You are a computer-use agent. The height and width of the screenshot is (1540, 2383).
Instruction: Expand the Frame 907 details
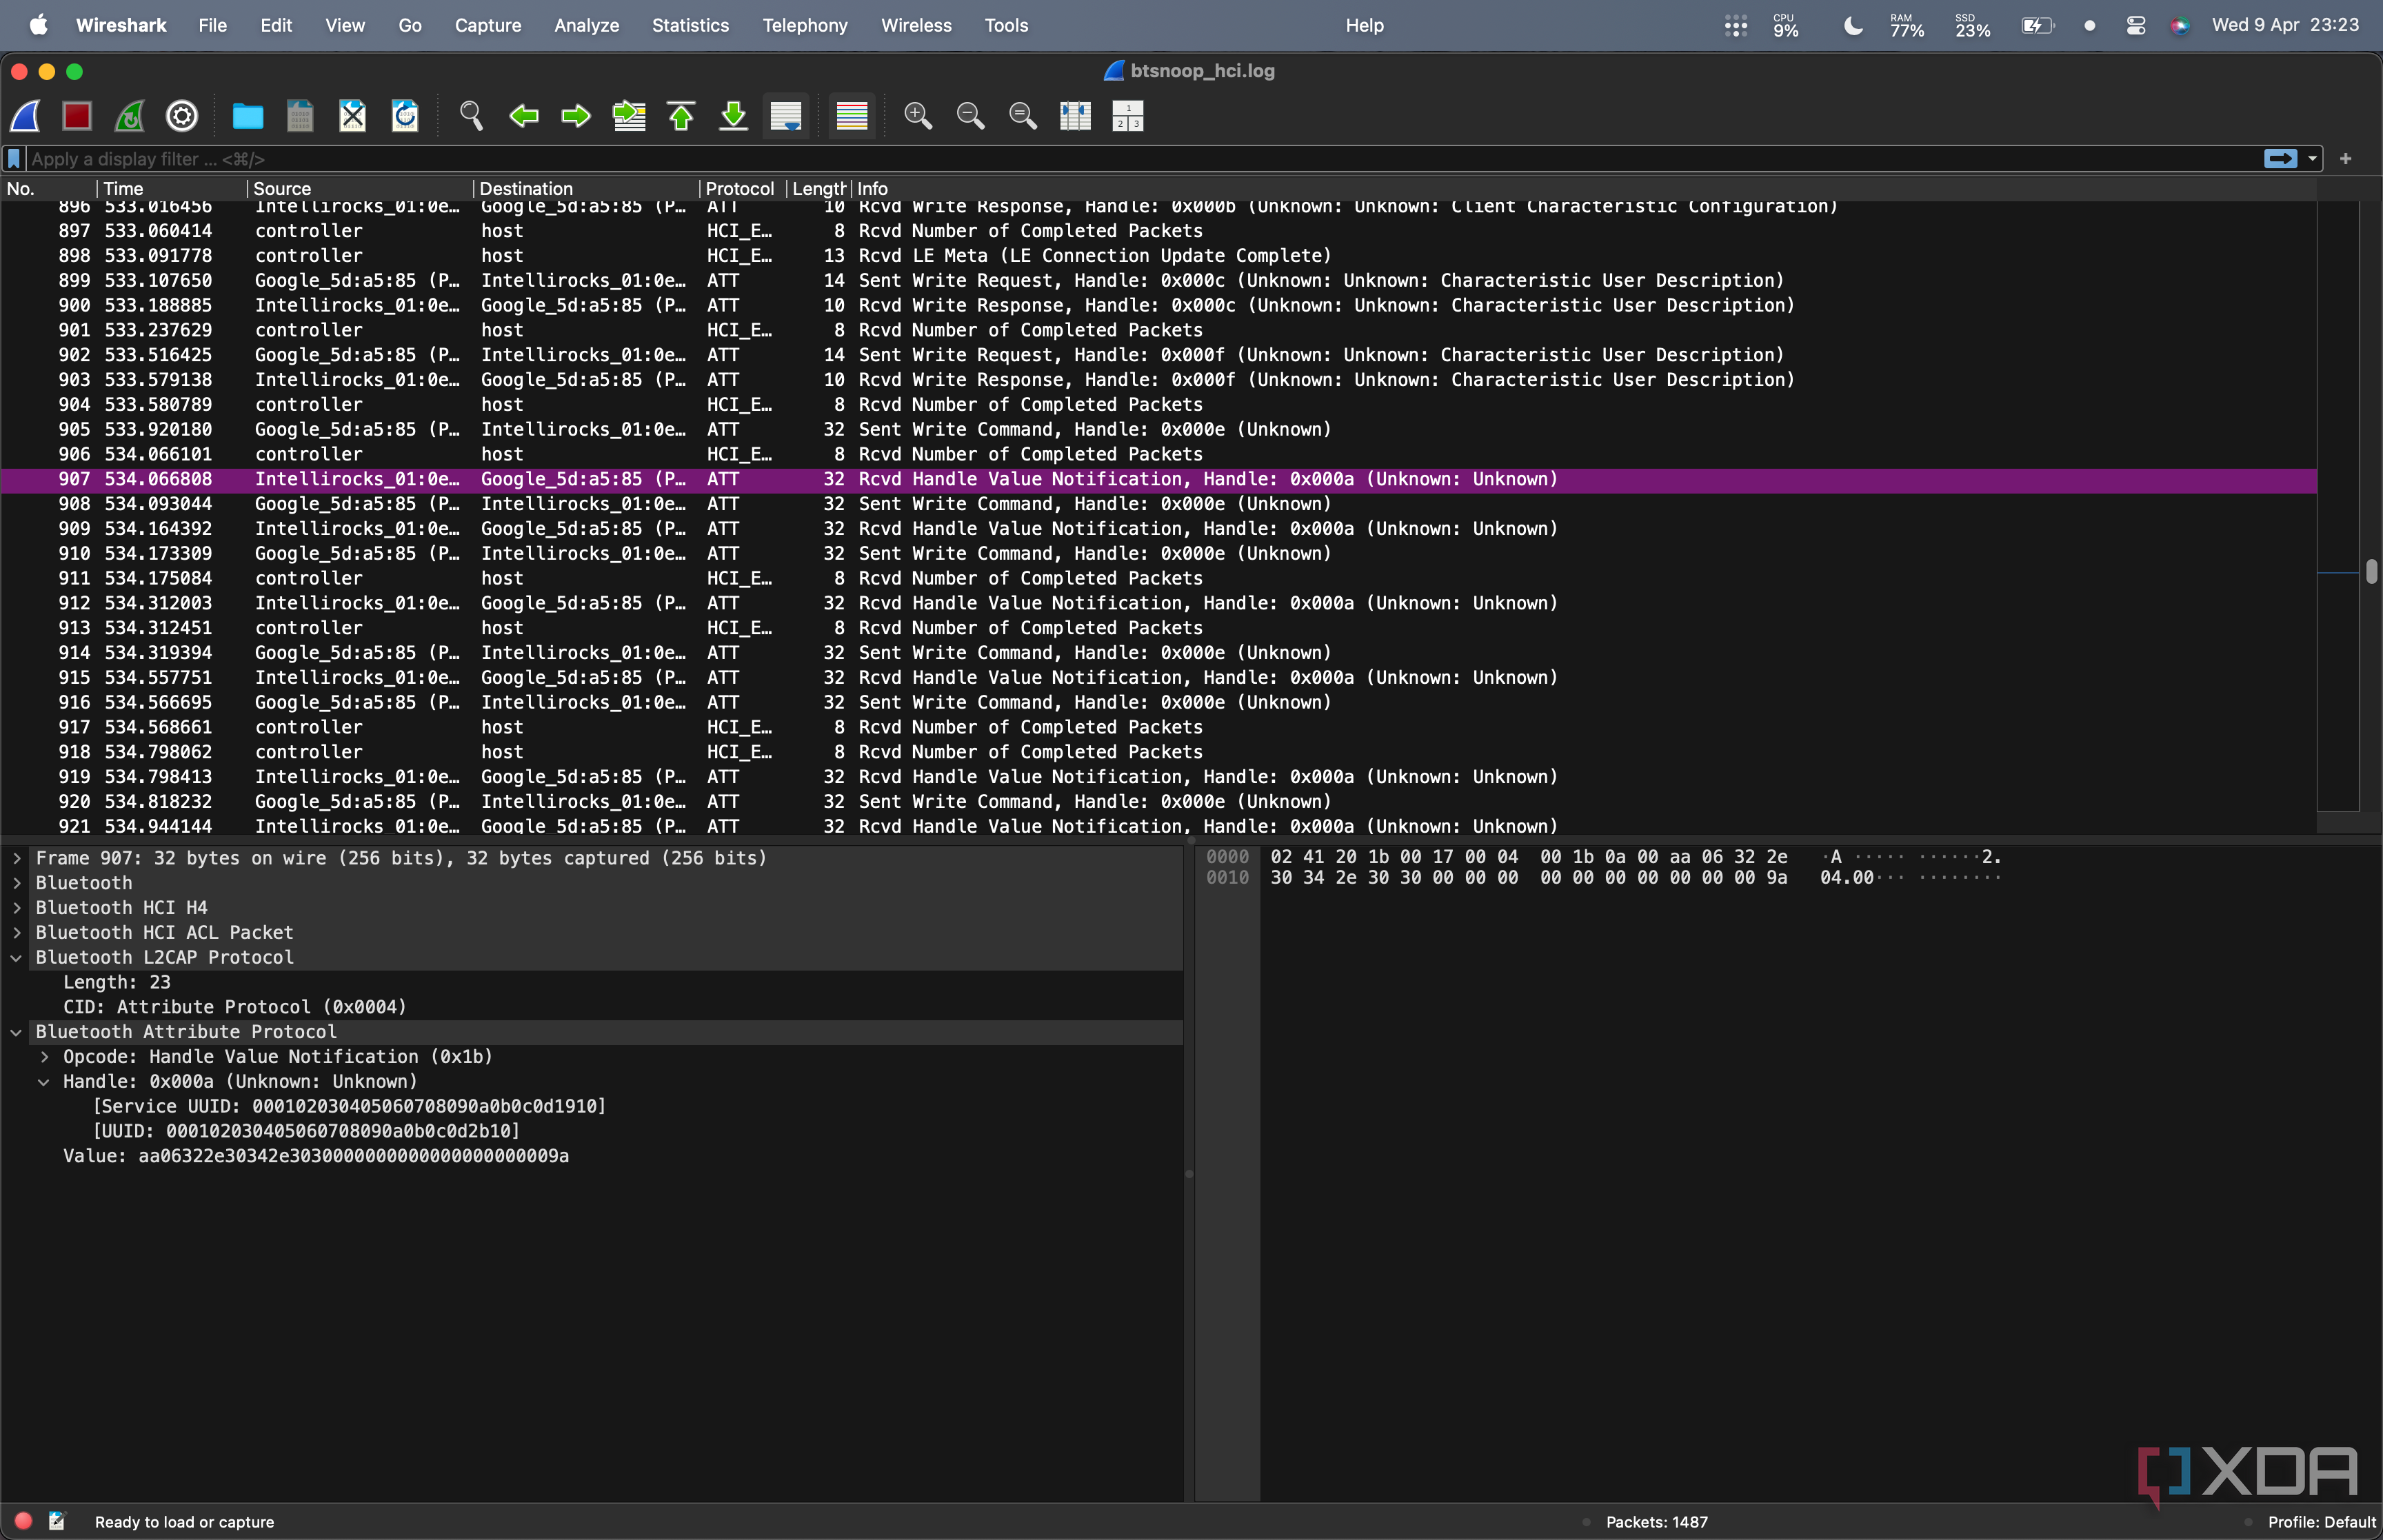[x=17, y=858]
